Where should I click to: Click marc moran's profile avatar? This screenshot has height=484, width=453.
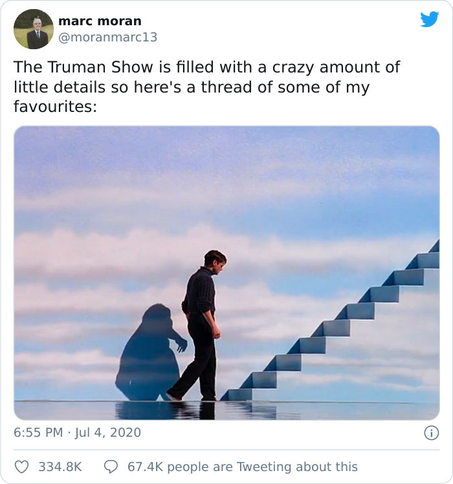click(33, 29)
